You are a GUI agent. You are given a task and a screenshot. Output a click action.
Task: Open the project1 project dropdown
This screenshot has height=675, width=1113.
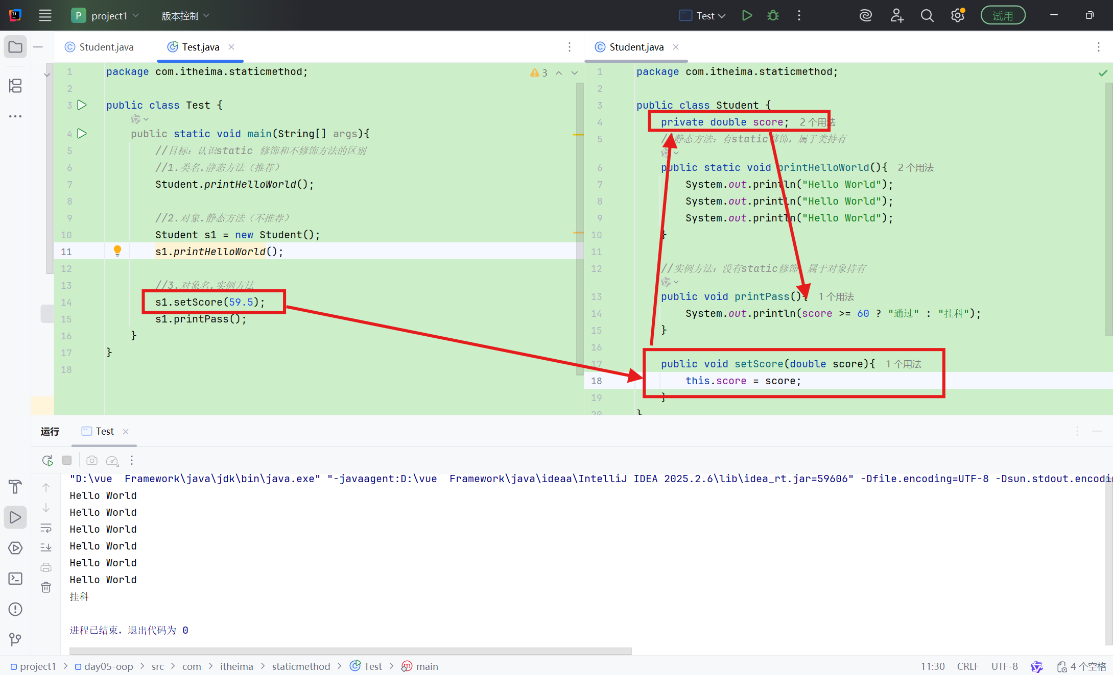click(105, 15)
